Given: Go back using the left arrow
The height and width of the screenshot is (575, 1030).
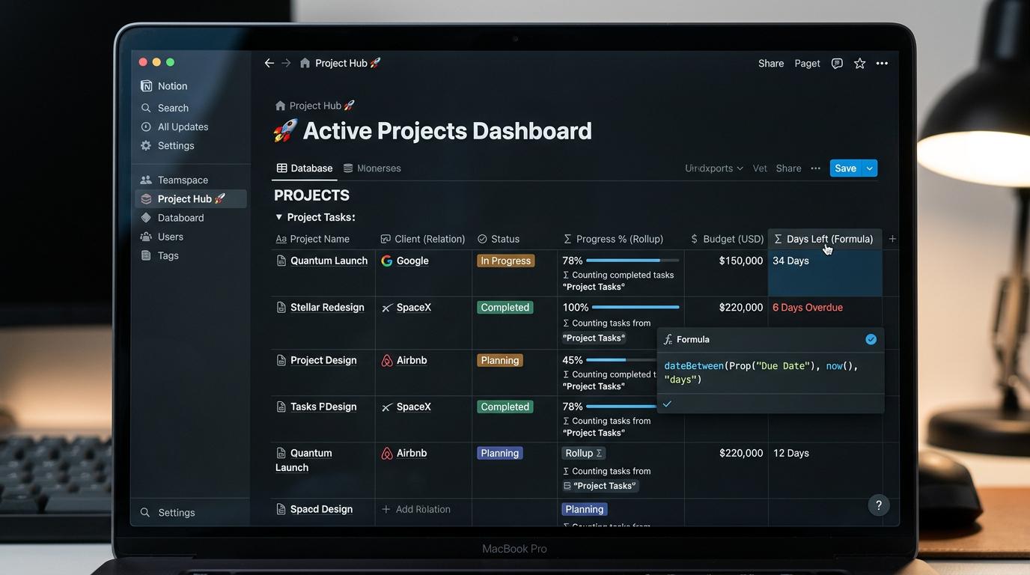Looking at the screenshot, I should point(269,64).
